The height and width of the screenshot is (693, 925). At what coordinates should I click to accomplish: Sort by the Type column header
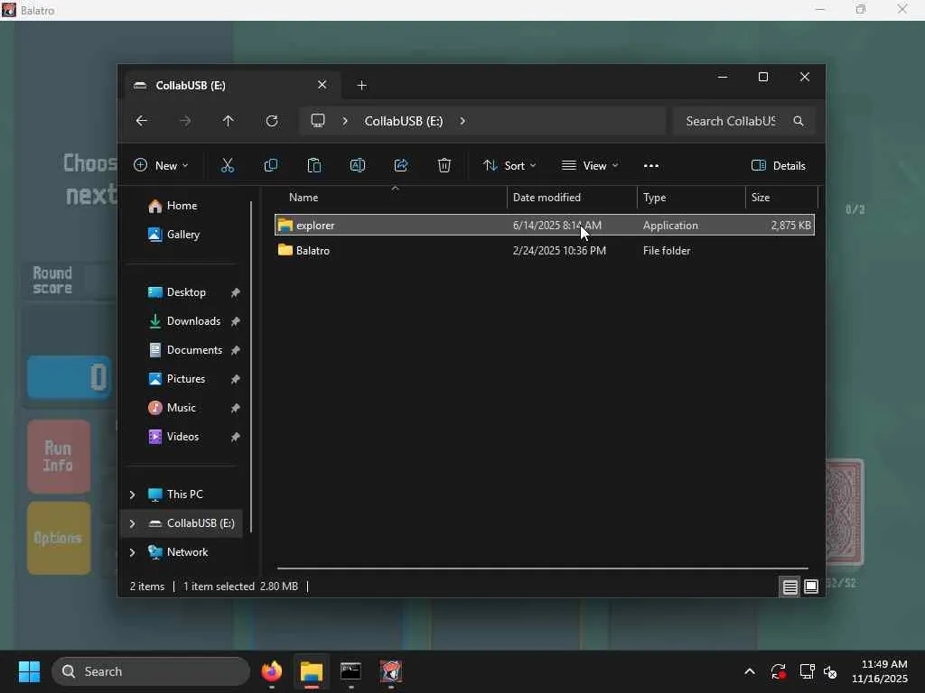click(691, 198)
